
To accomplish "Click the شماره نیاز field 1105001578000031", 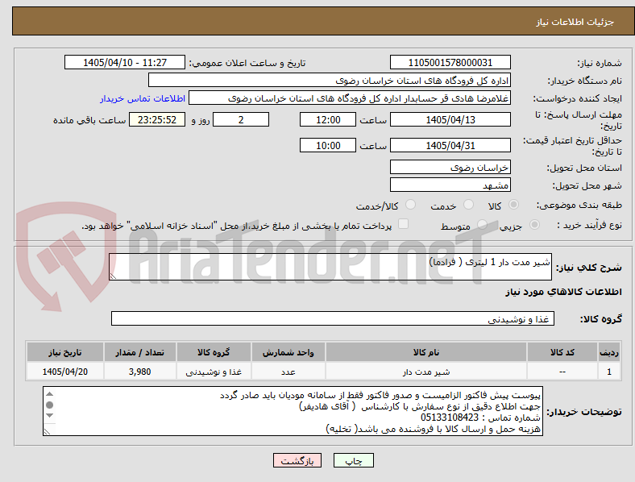I will coord(450,63).
